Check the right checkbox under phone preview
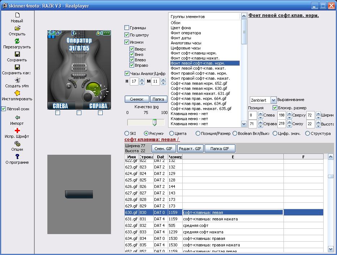The image size is (337, 255). click(x=101, y=113)
